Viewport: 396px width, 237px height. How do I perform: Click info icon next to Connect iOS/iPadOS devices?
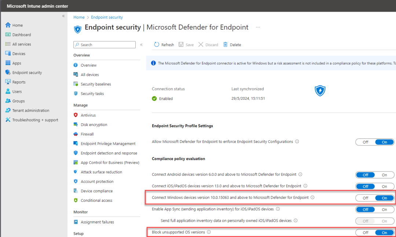tap(305, 186)
